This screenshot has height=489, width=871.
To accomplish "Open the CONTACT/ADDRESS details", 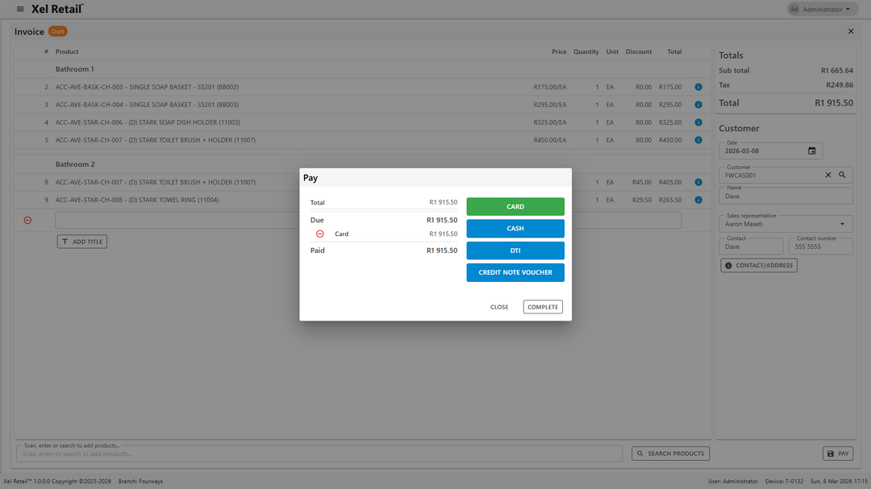I will point(759,265).
